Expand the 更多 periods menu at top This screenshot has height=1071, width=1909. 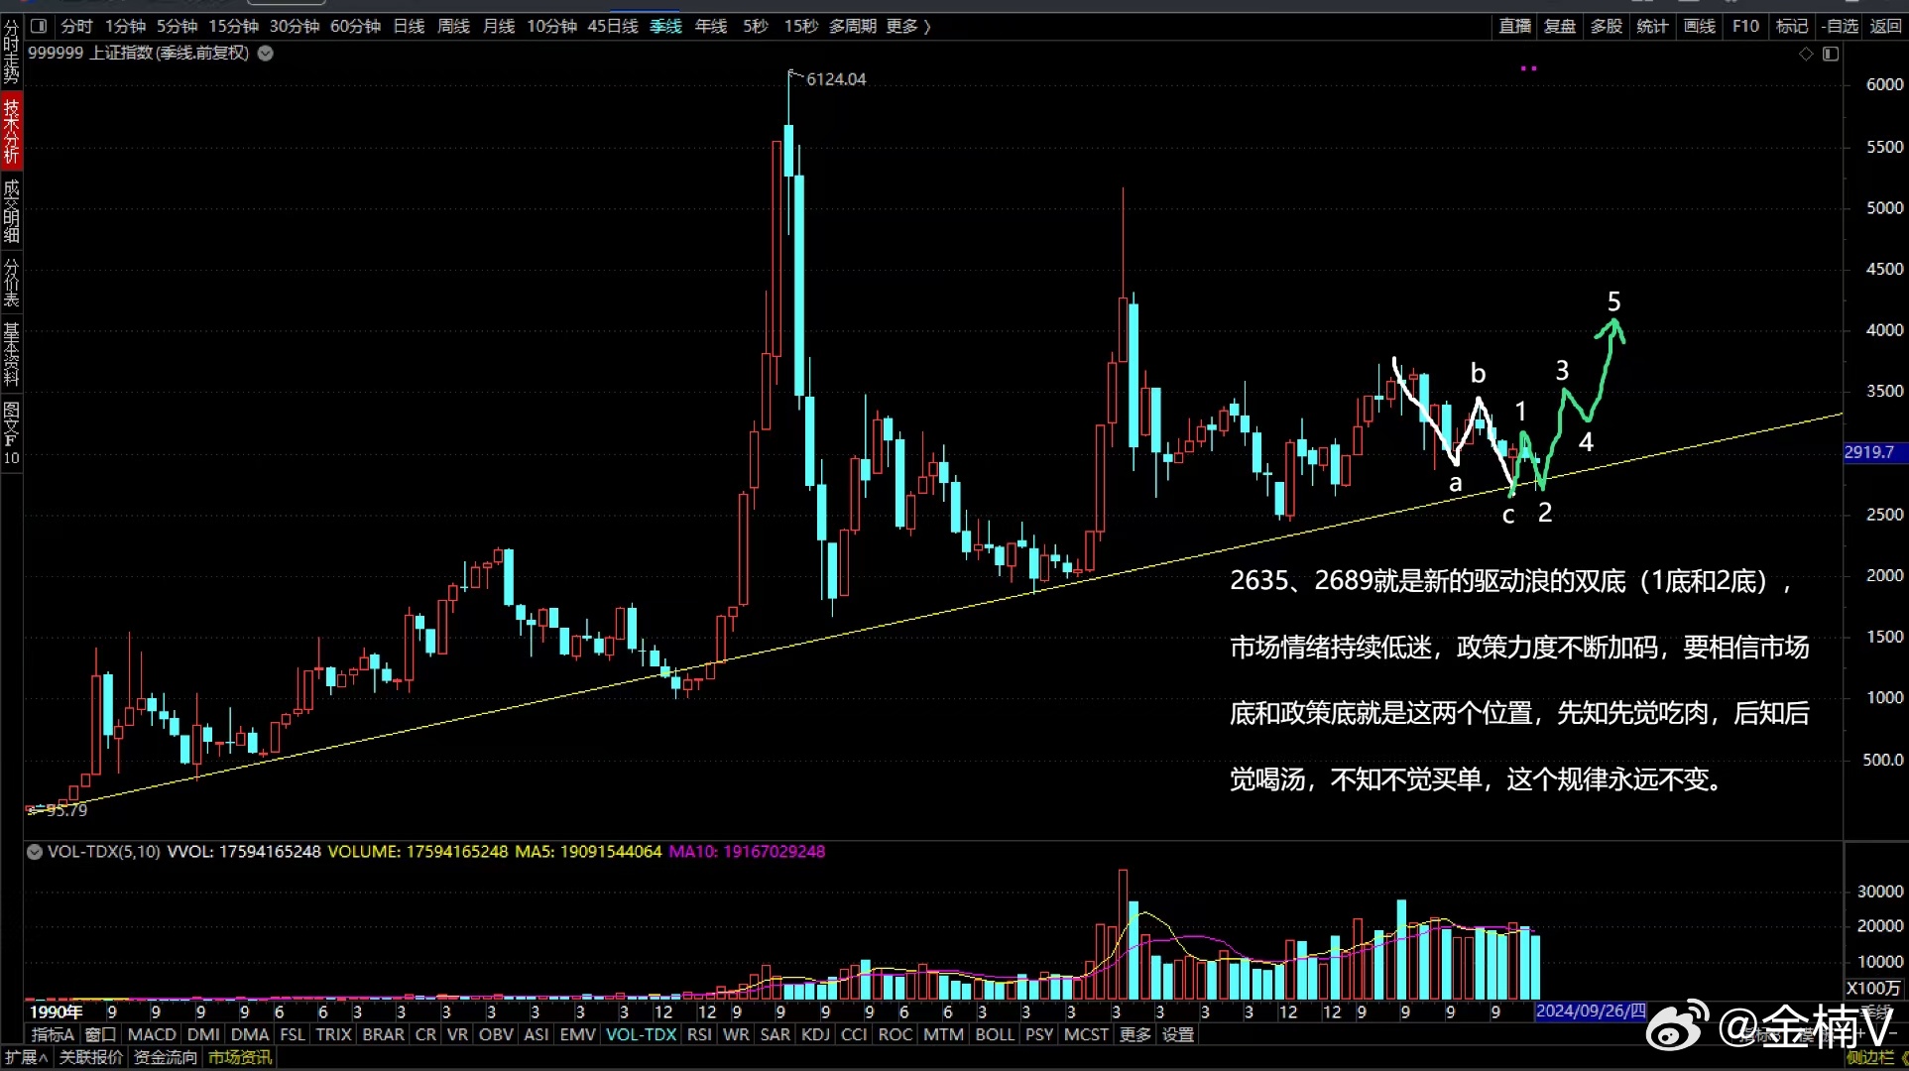tap(907, 26)
